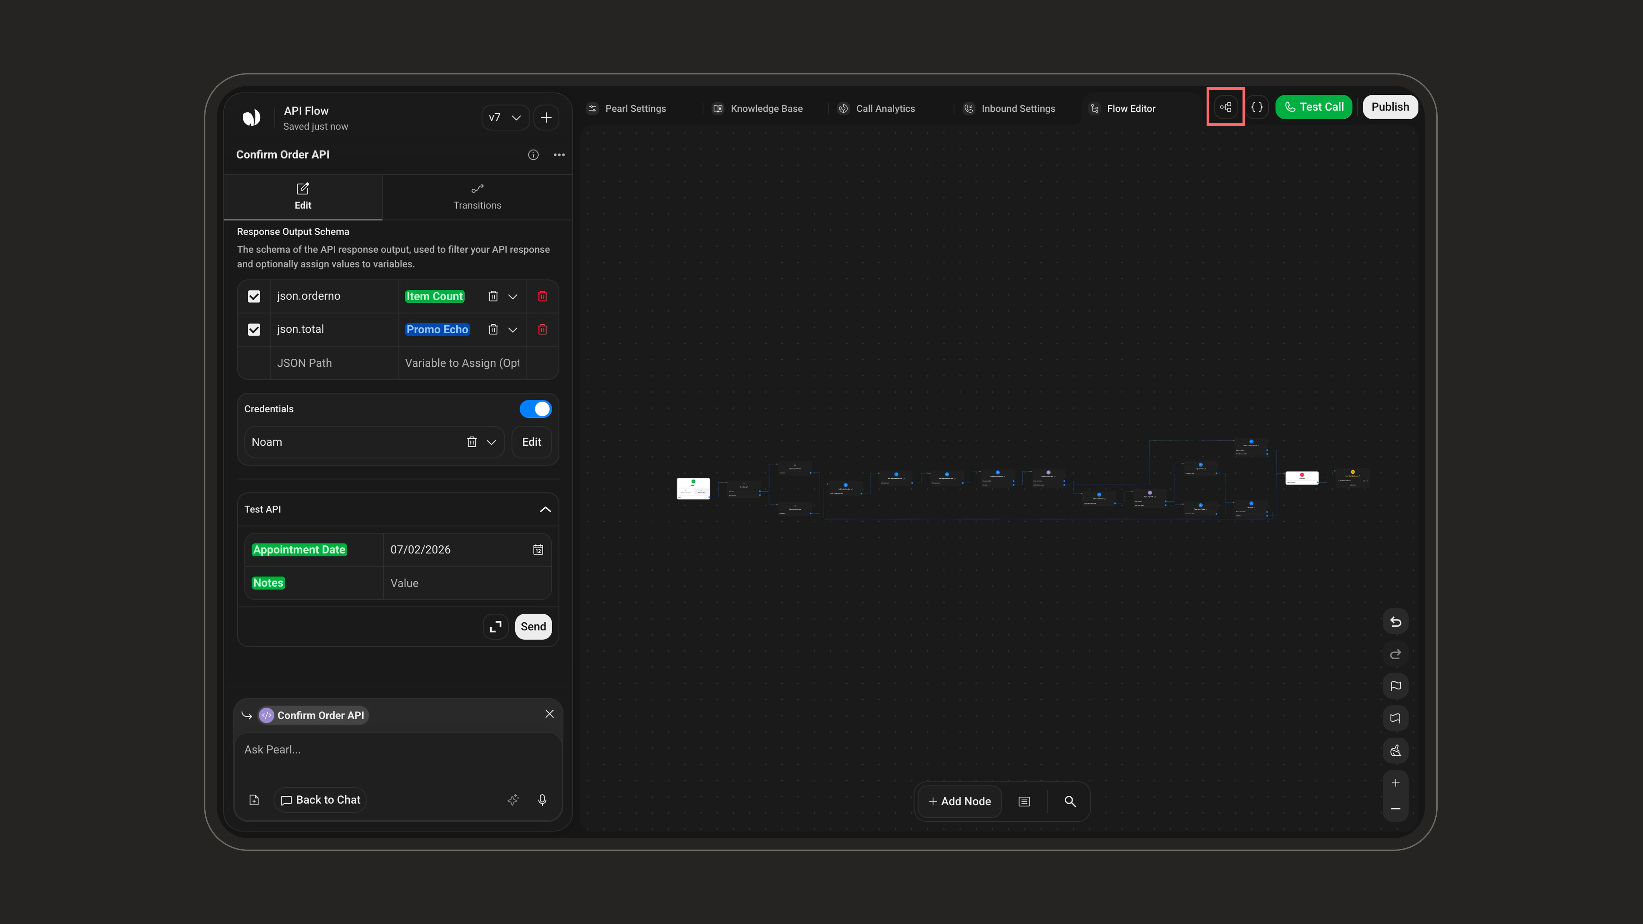Expand the Promo Echo variable dropdown
The image size is (1643, 924).
tap(513, 330)
